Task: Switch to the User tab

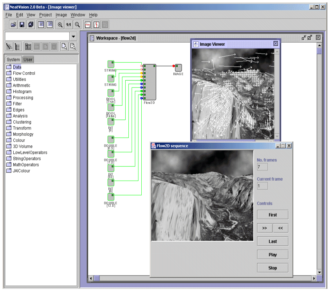Action: pos(28,59)
